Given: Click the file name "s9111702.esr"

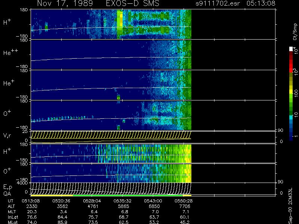Looking at the screenshot, I should pyautogui.click(x=218, y=3).
